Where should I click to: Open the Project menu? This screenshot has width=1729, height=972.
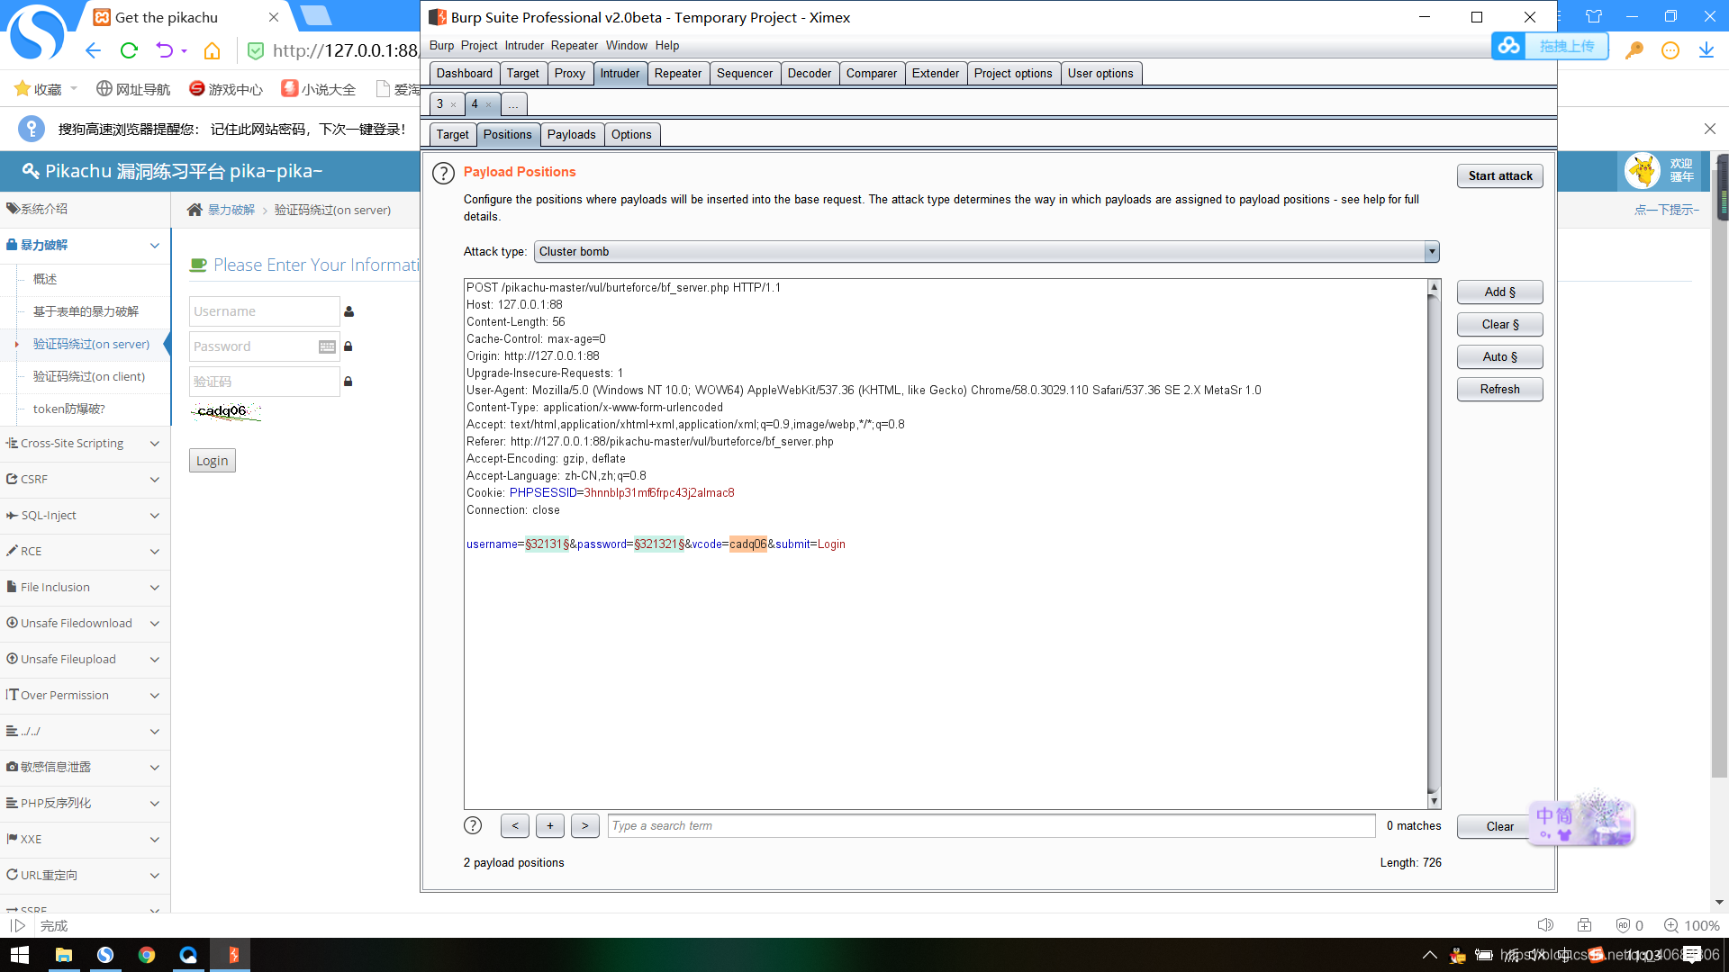click(479, 45)
